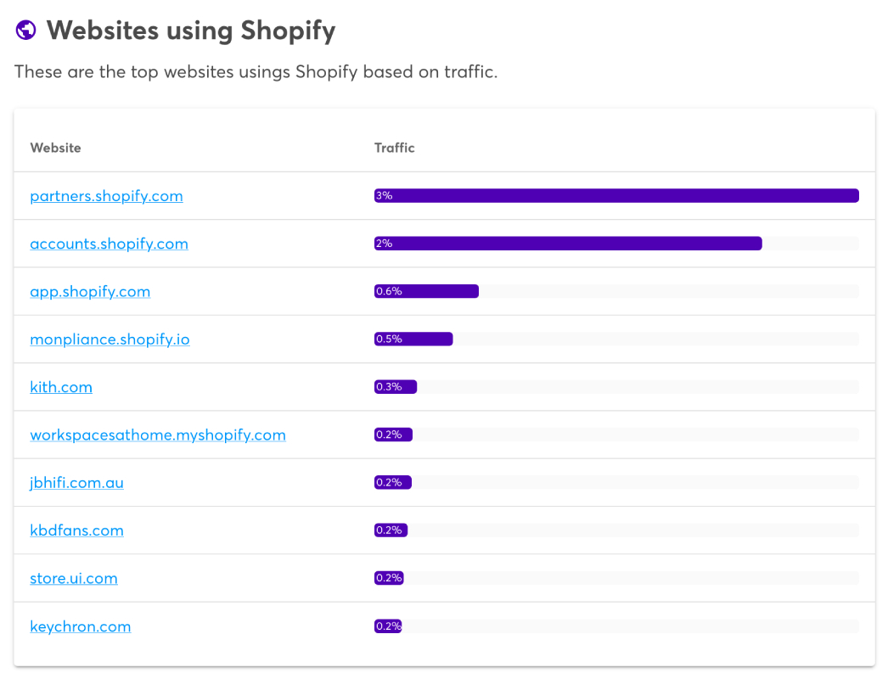This screenshot has width=888, height=679.
Task: Open the partners.shopify.com link
Action: tap(106, 196)
